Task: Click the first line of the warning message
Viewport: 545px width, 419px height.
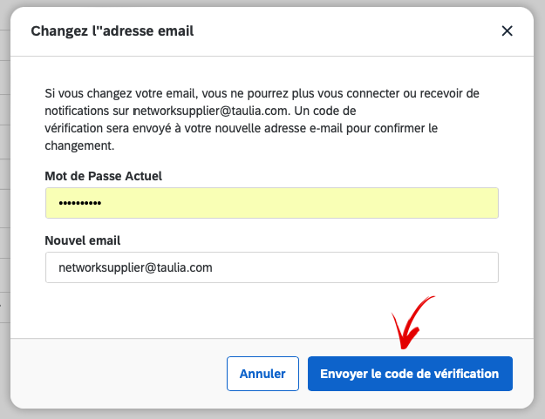Action: click(x=262, y=93)
